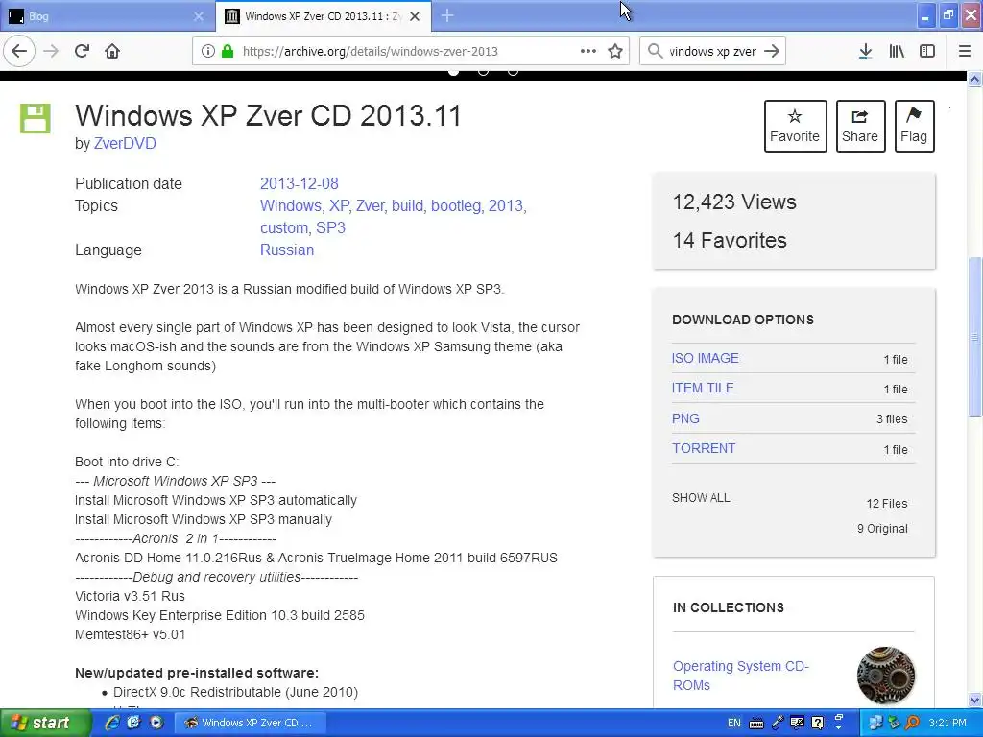Click the taskbar clock 3:21 PM

pyautogui.click(x=947, y=723)
